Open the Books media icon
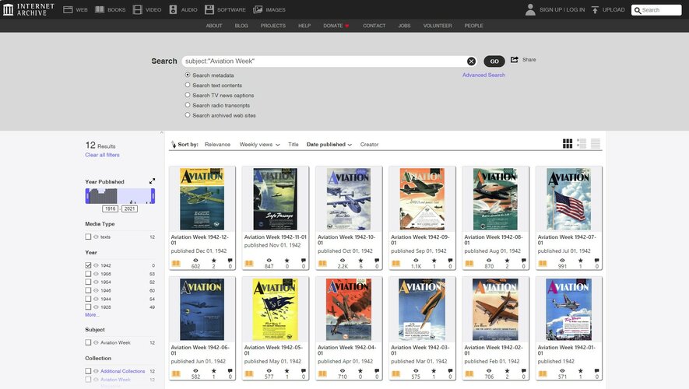Screen dimensions: 689x389 click(x=100, y=9)
